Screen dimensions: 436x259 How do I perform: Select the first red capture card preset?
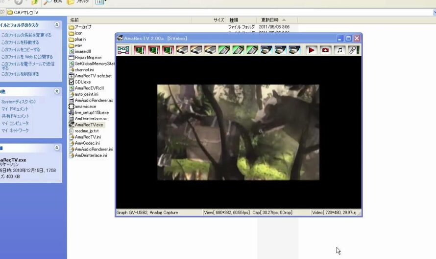pos(140,50)
